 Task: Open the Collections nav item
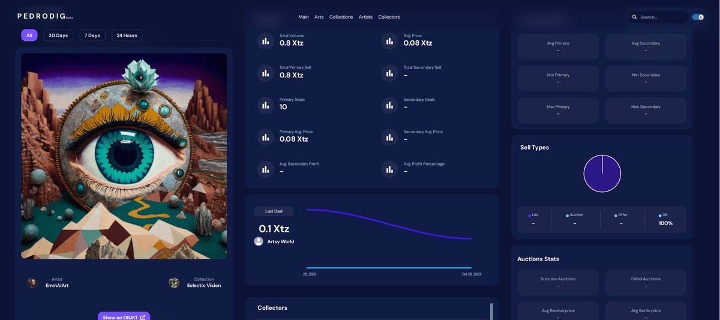tap(341, 17)
